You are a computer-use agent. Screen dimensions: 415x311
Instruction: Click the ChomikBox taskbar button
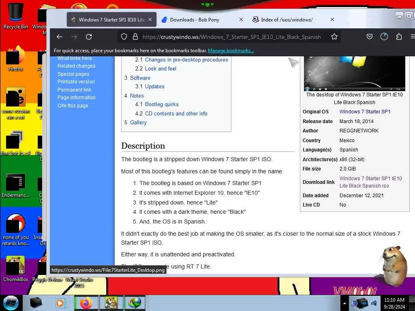click(x=111, y=303)
